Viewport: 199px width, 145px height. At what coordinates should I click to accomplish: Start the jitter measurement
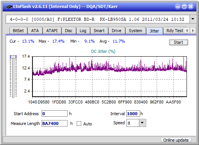pos(179,42)
